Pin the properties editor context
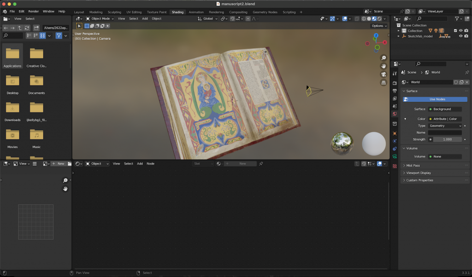 point(467,72)
